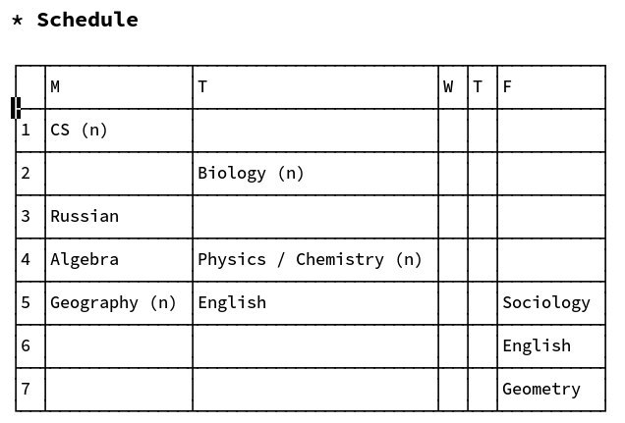Collapse the Schedule heading star

point(17,21)
